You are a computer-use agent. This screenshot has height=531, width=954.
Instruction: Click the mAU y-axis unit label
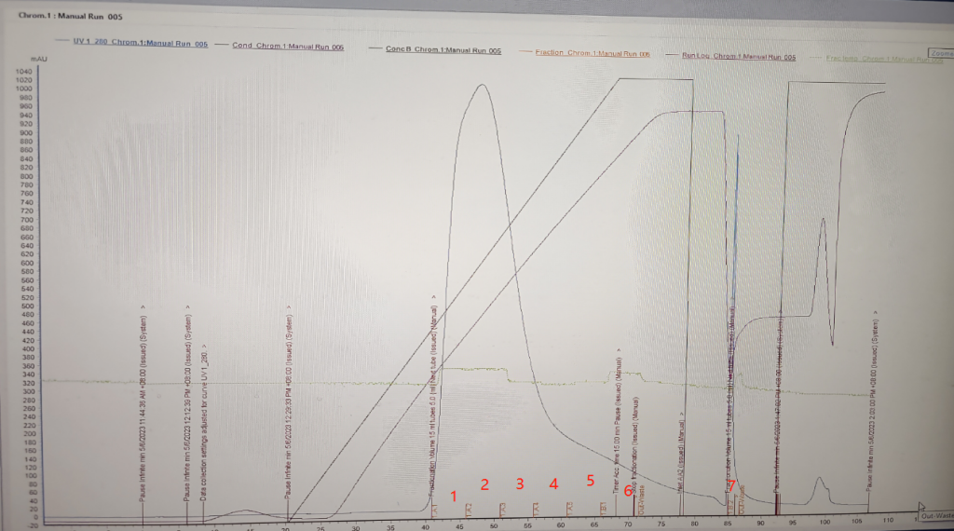coord(38,59)
